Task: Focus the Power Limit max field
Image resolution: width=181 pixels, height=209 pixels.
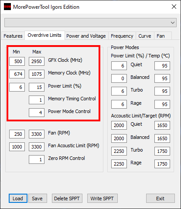Action: [x=37, y=87]
